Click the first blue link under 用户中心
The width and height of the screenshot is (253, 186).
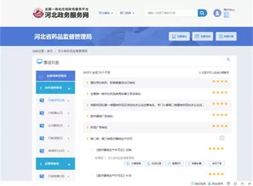pyautogui.click(x=226, y=13)
